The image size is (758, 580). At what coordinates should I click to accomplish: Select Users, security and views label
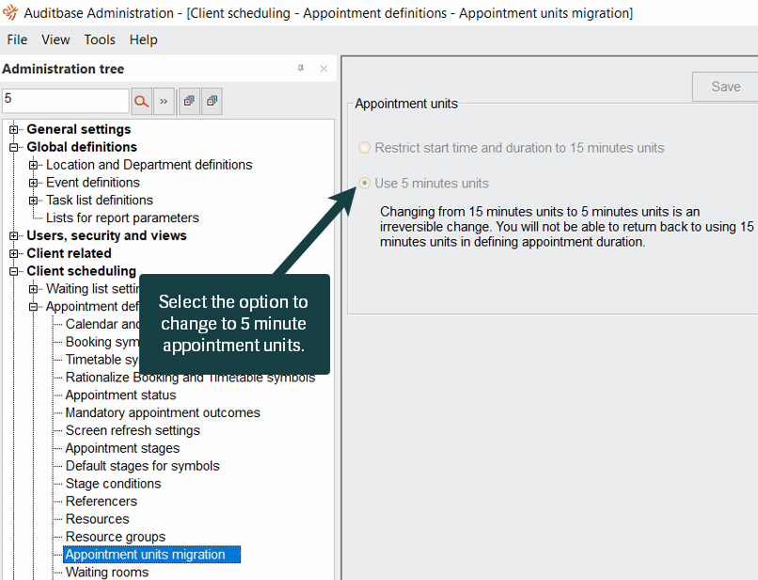pos(106,235)
